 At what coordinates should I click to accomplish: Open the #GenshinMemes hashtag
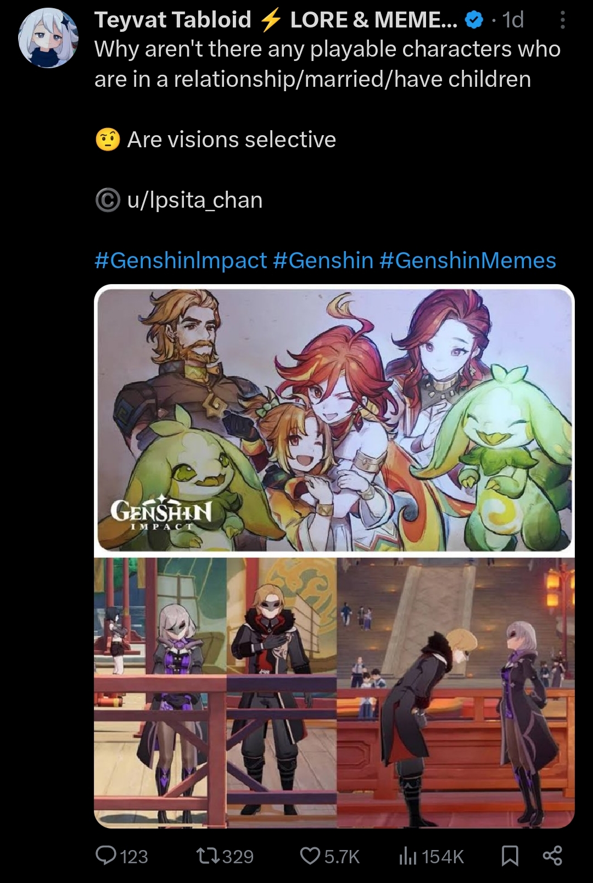pos(467,260)
